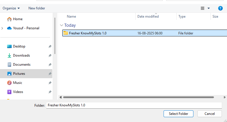Collapse the Today group chevron
Image resolution: width=227 pixels, height=122 pixels.
pyautogui.click(x=61, y=25)
